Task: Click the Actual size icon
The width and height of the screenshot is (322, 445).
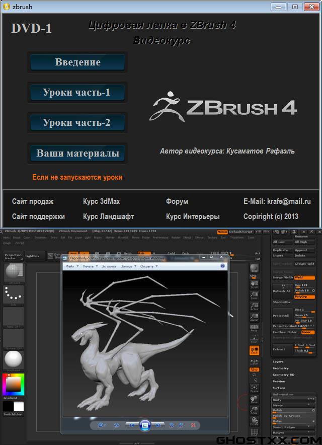Action: (254, 307)
